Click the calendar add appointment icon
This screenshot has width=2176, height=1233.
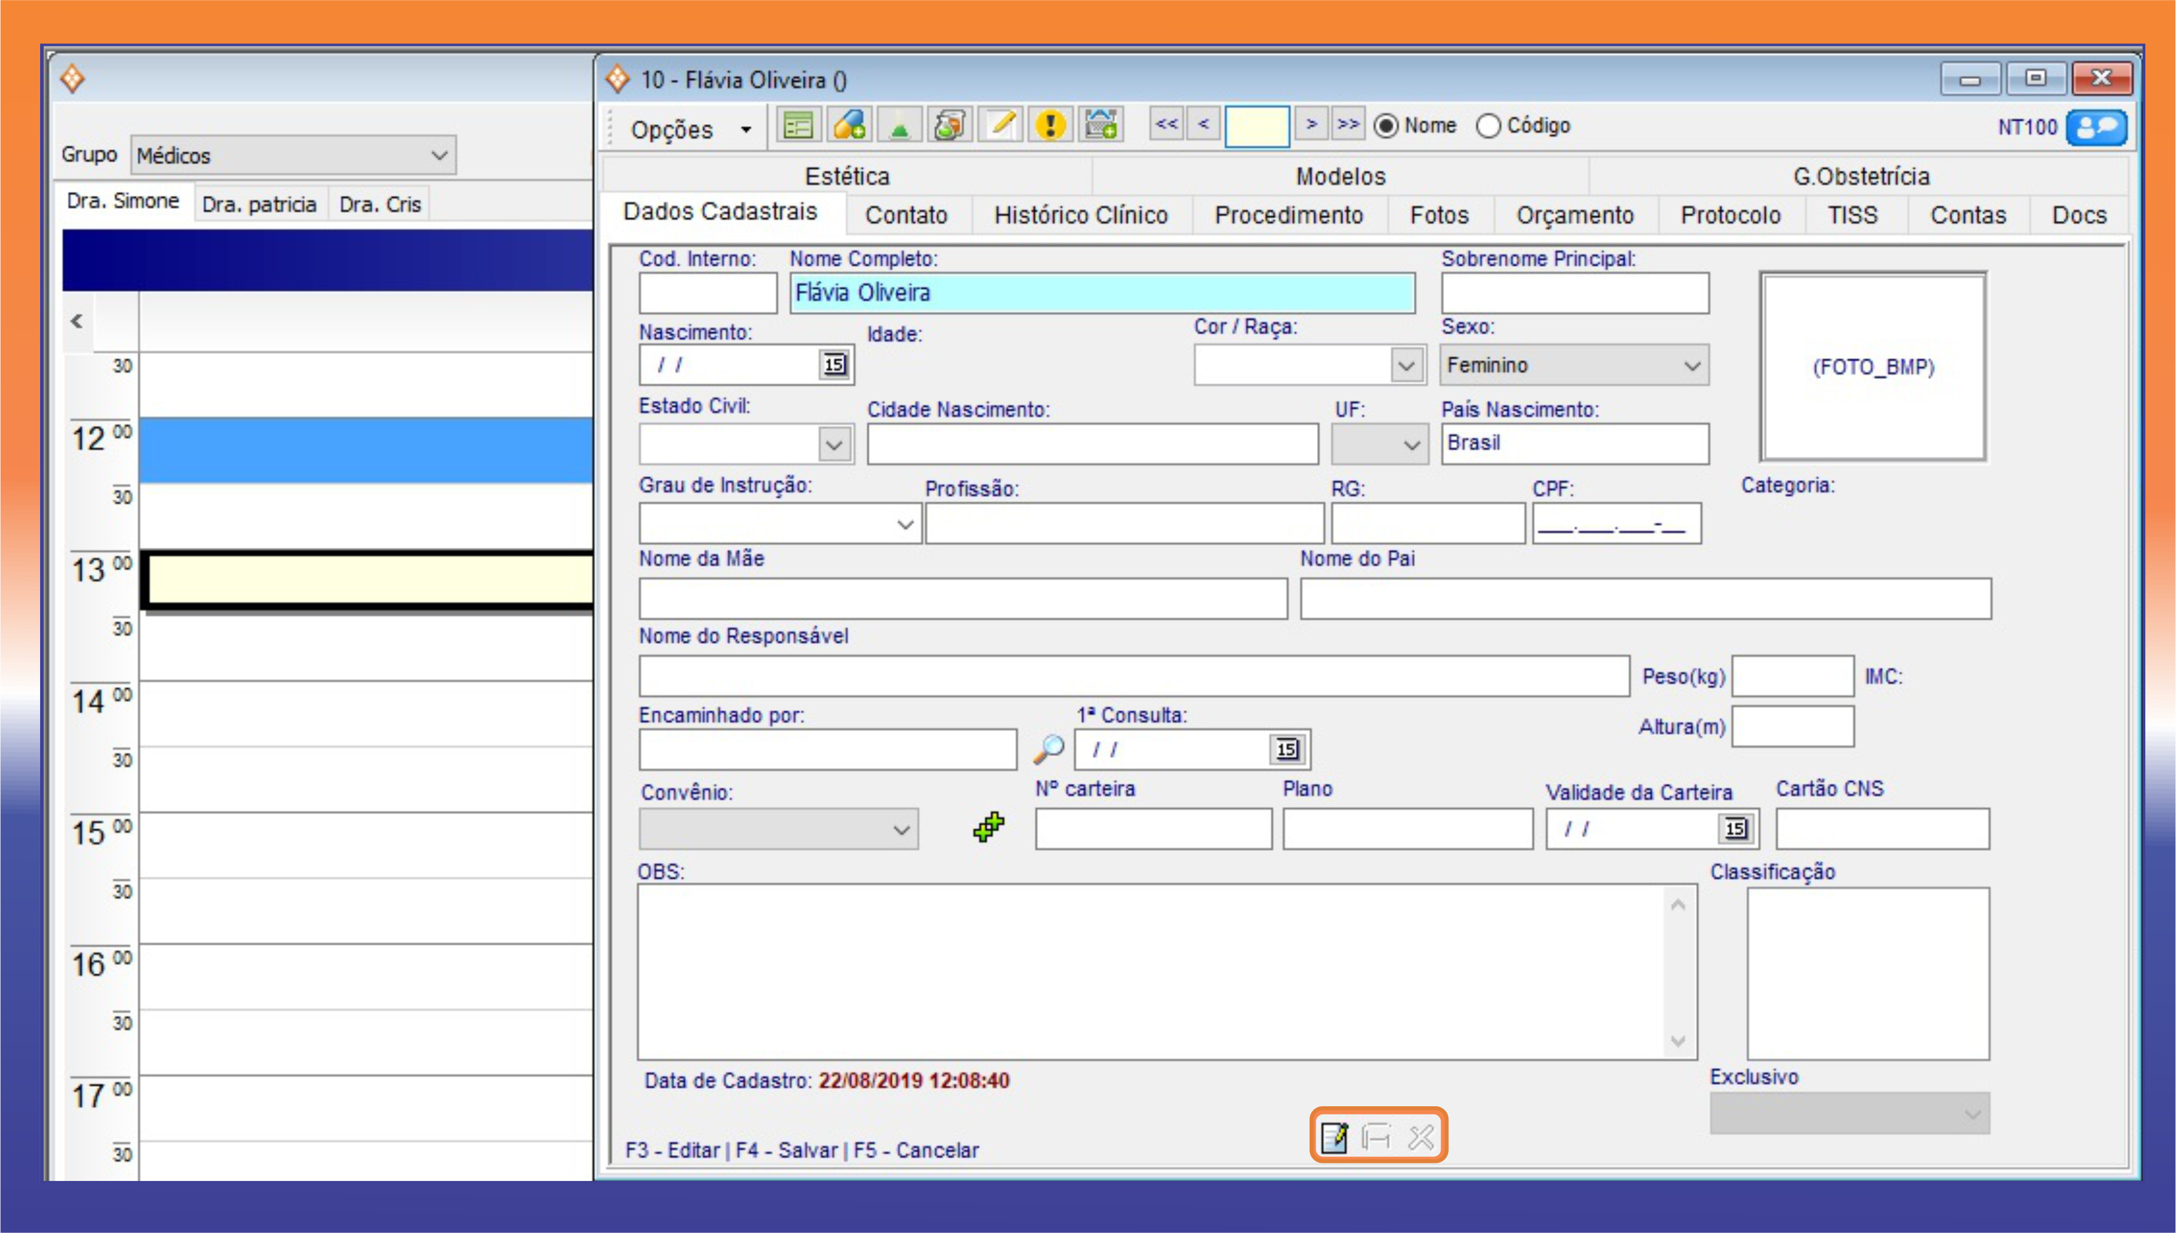coord(1101,126)
